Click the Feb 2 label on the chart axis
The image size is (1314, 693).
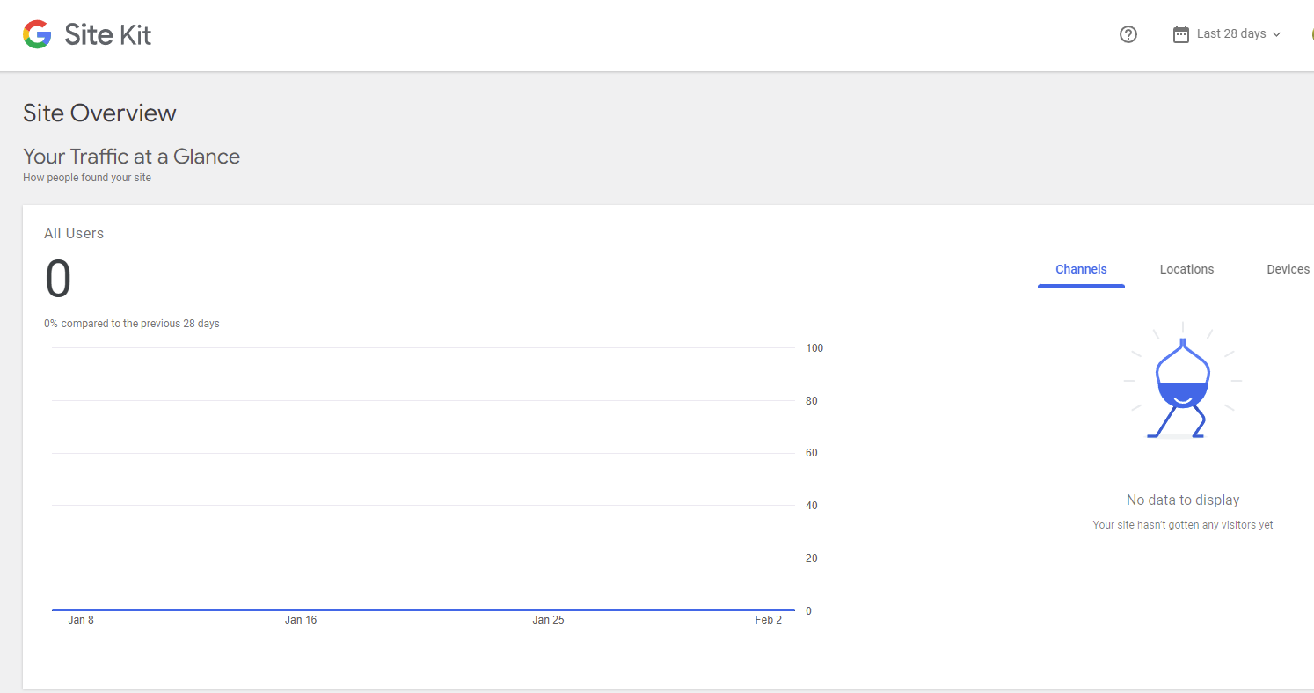[768, 620]
